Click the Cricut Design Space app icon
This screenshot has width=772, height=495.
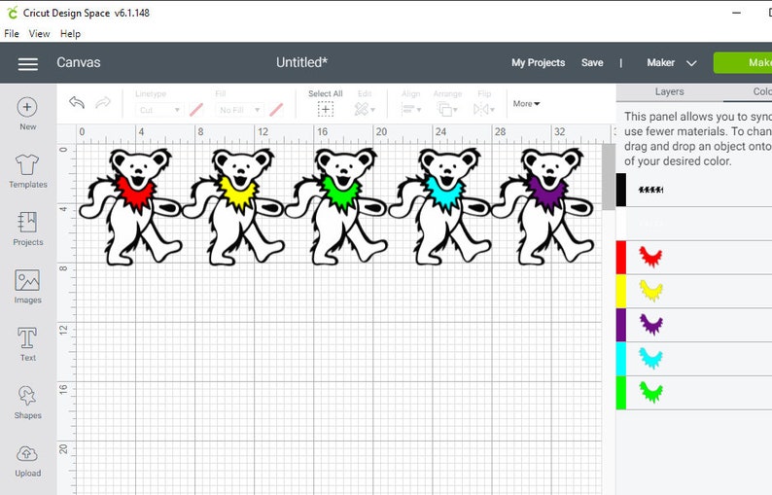point(12,13)
